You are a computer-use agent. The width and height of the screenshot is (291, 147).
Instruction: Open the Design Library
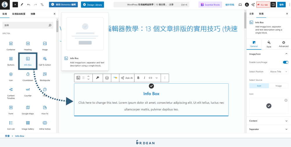point(93,5)
